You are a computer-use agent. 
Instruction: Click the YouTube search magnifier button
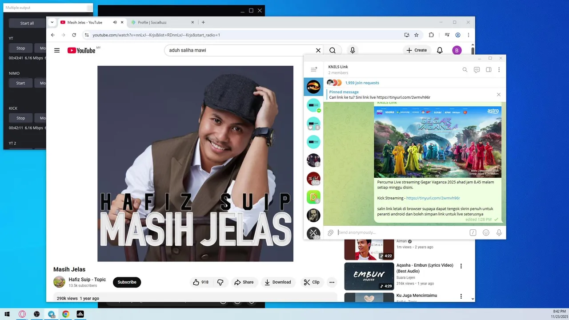[333, 50]
